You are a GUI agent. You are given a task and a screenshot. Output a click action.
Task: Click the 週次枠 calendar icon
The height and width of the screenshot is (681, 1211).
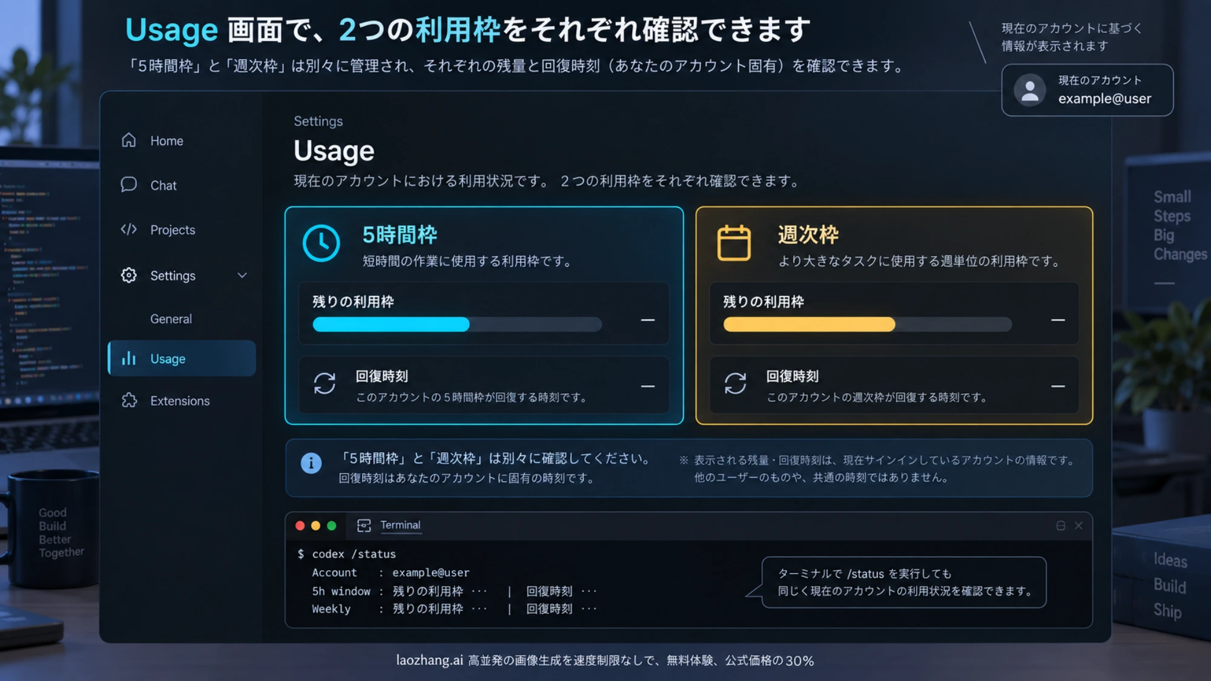[x=734, y=243]
